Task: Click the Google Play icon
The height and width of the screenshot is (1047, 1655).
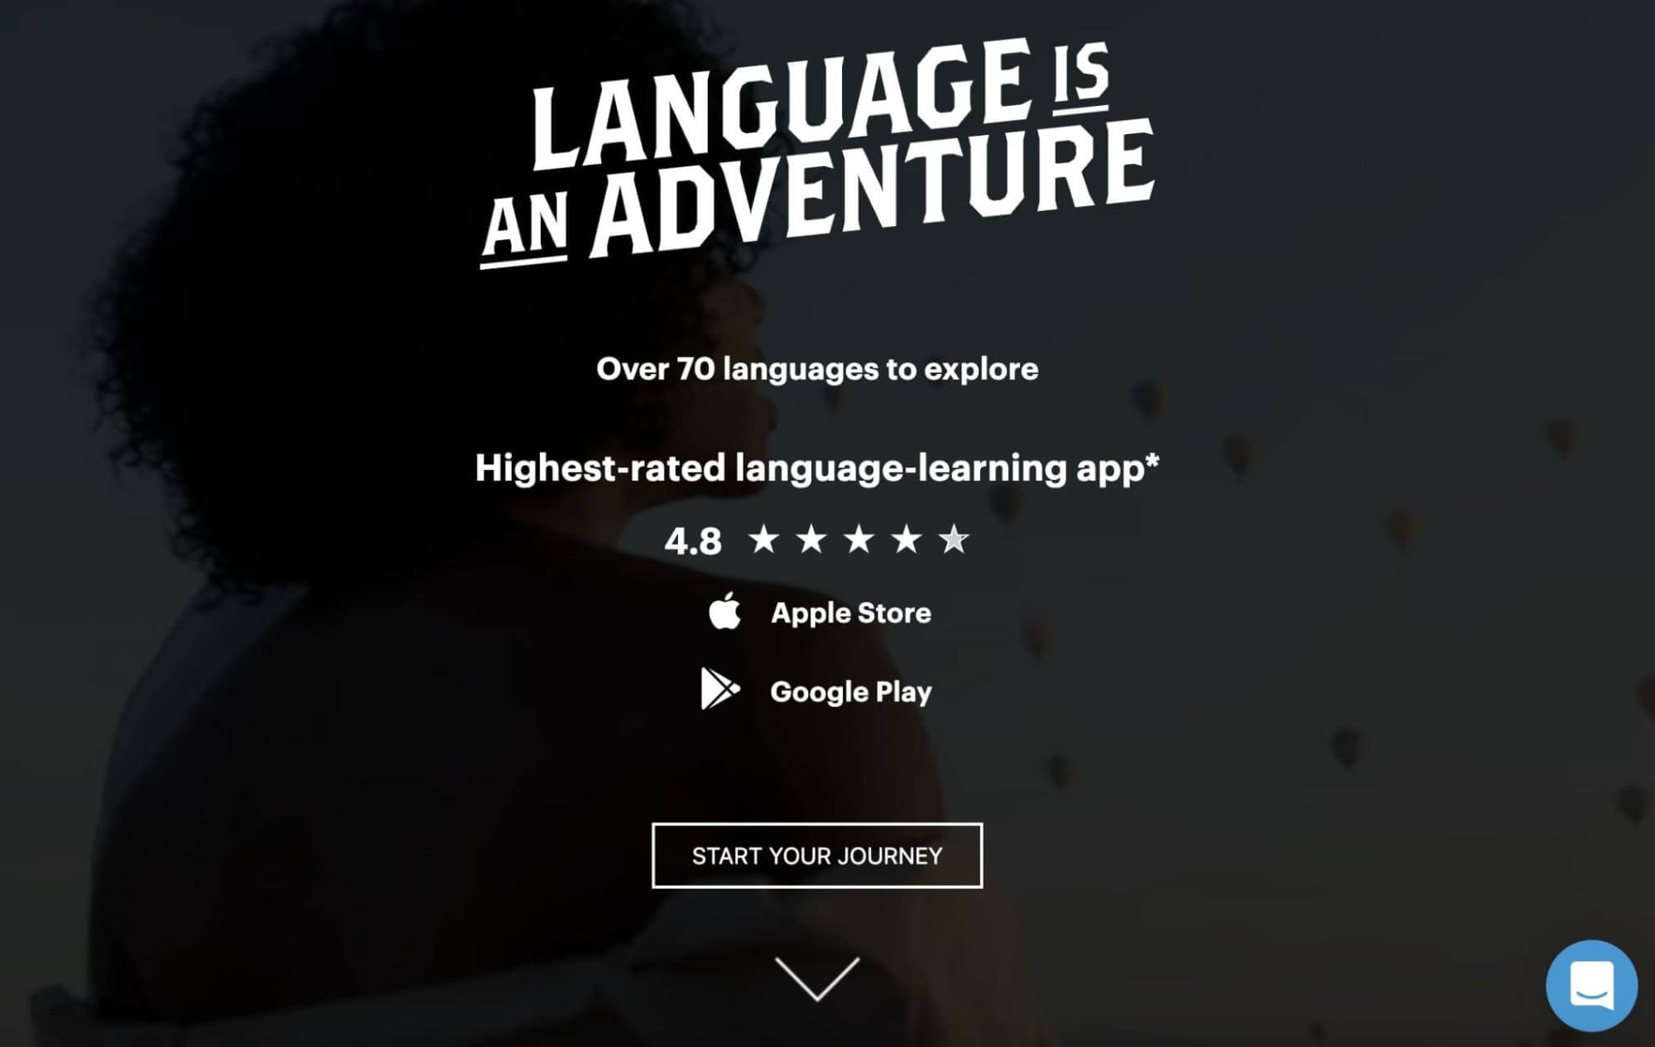Action: (721, 689)
